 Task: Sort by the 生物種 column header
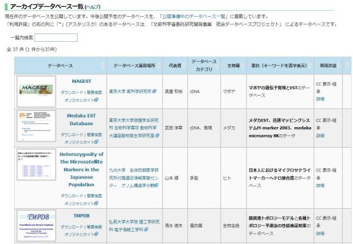coord(234,65)
